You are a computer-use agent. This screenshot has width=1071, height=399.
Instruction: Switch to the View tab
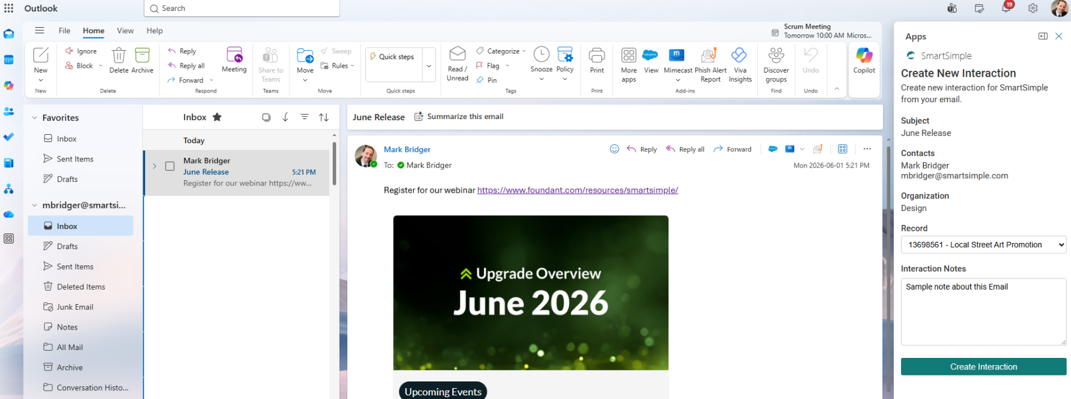pyautogui.click(x=125, y=31)
